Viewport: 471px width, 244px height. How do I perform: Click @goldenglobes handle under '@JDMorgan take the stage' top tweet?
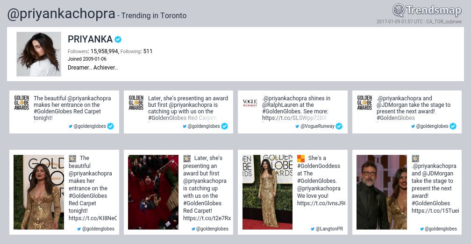432,126
